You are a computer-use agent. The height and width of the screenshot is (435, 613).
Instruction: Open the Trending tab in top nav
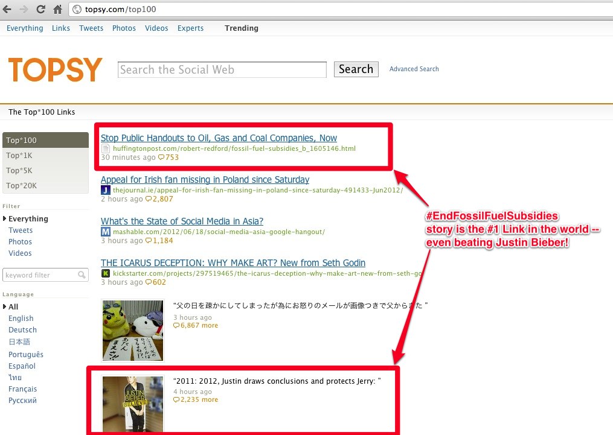241,28
